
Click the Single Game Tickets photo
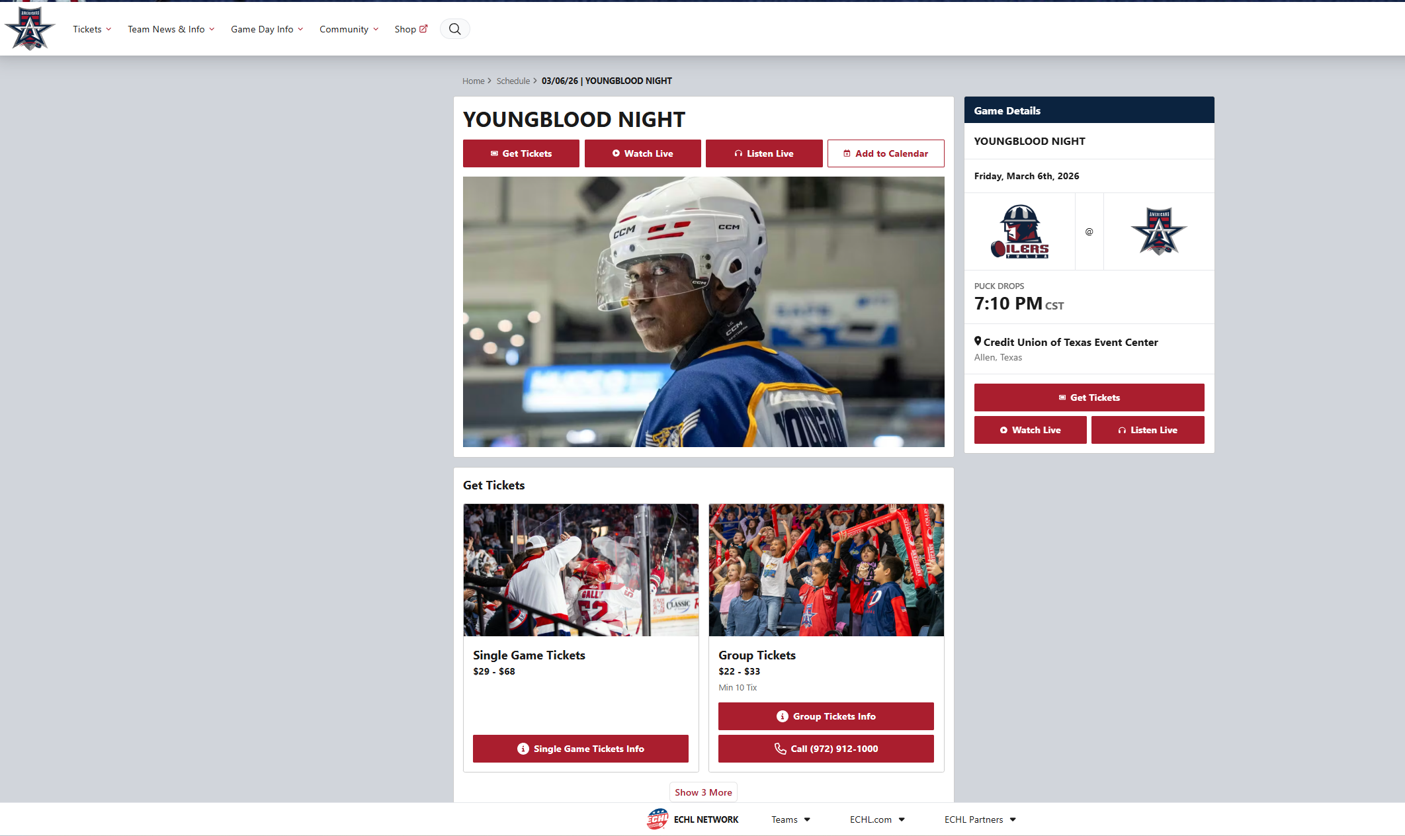click(x=581, y=570)
